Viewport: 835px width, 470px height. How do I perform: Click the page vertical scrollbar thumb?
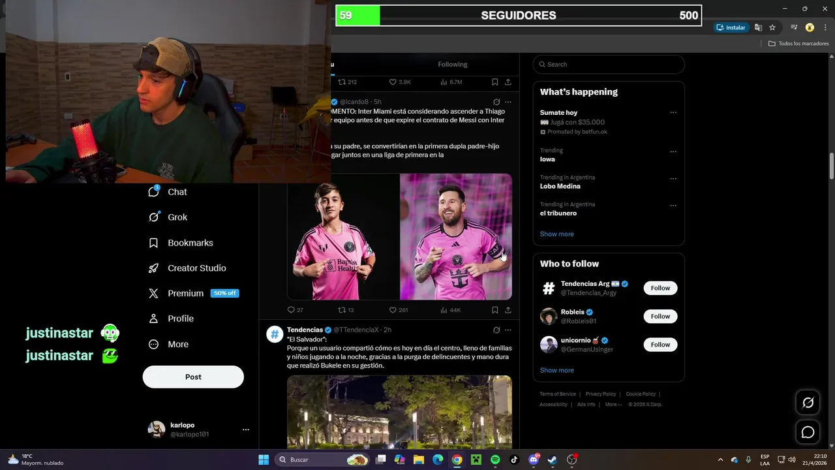coord(832,166)
